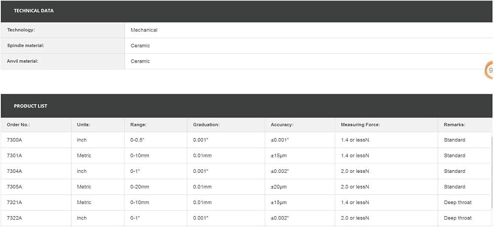Click Deep throat remark in 7322A row
Image resolution: width=494 pixels, height=227 pixels.
pyautogui.click(x=458, y=218)
